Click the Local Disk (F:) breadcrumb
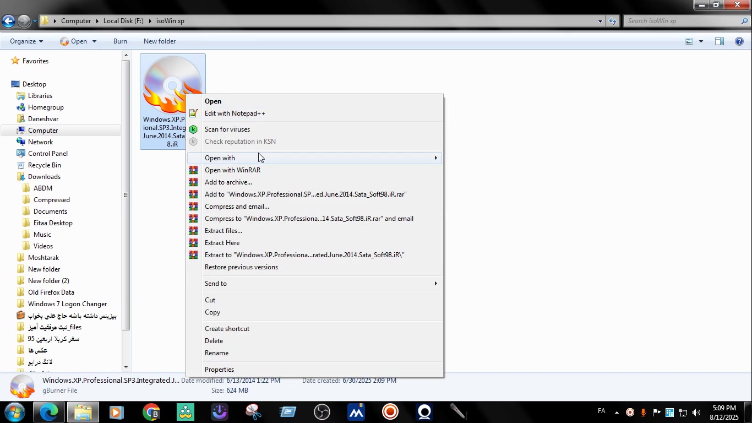This screenshot has width=752, height=423. pos(123,21)
